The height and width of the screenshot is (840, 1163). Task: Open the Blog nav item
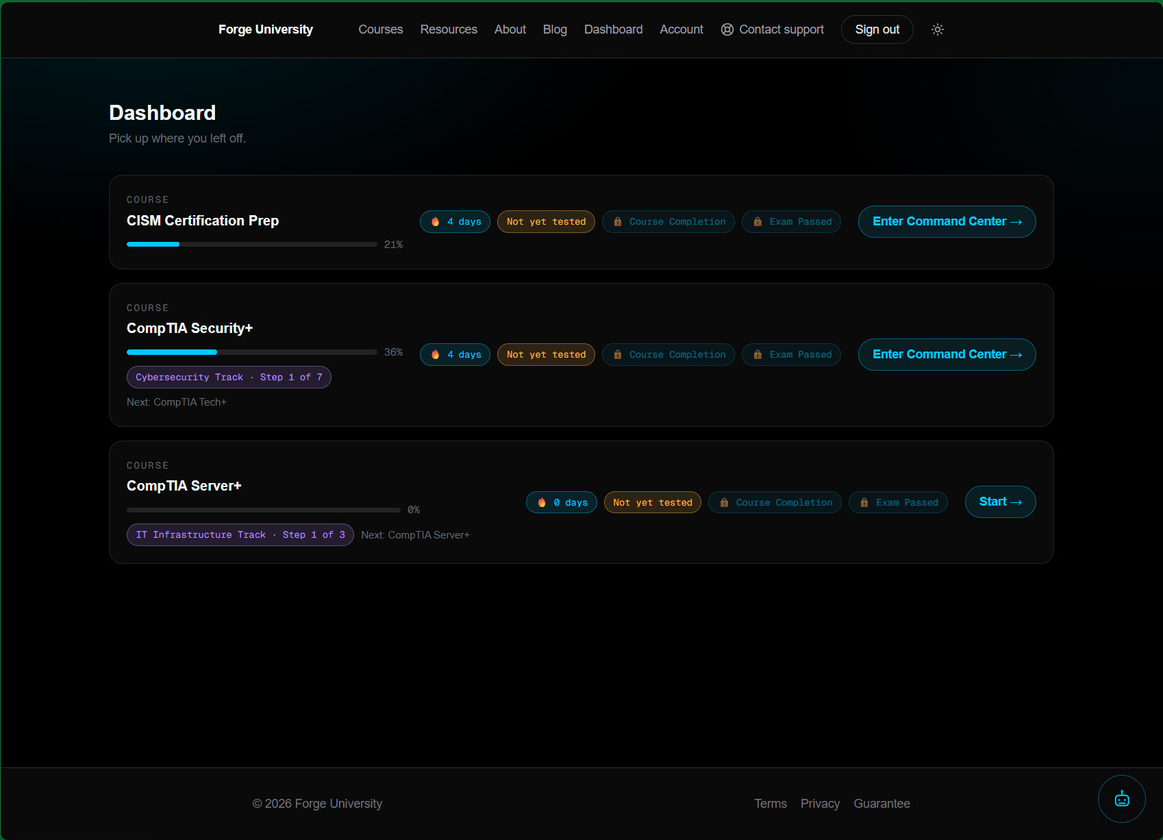555,29
